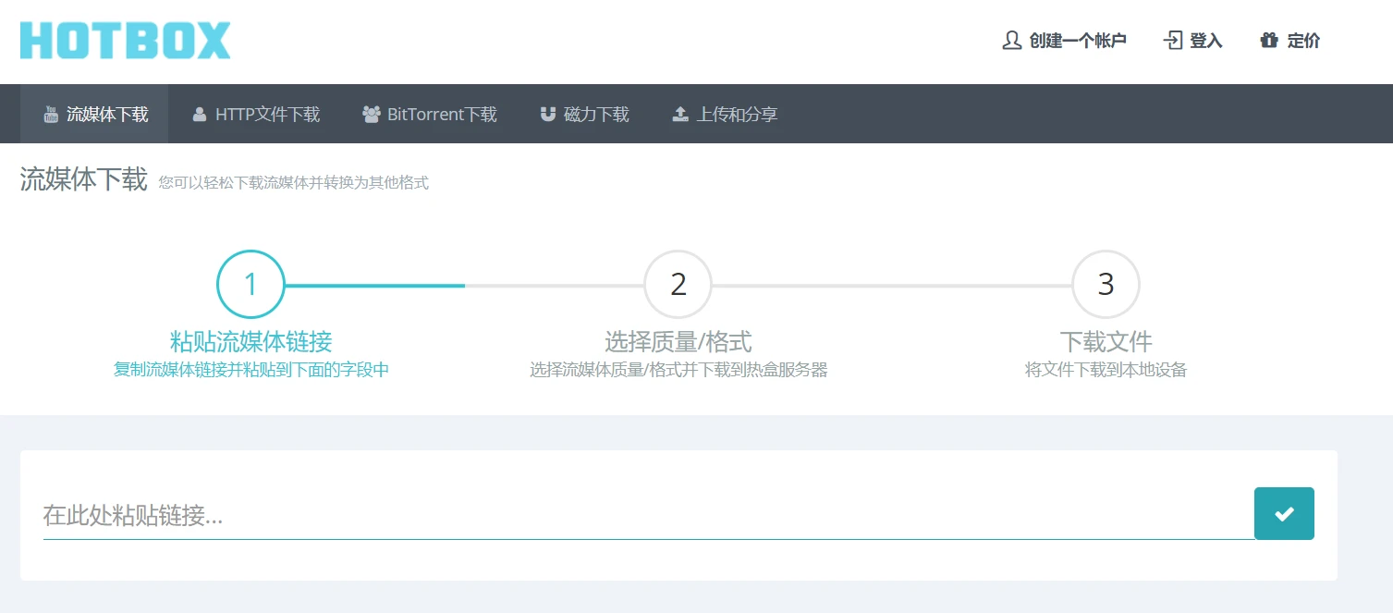Click the person icon in HTTP文件下载 tab
This screenshot has height=613, width=1393.
pos(200,115)
